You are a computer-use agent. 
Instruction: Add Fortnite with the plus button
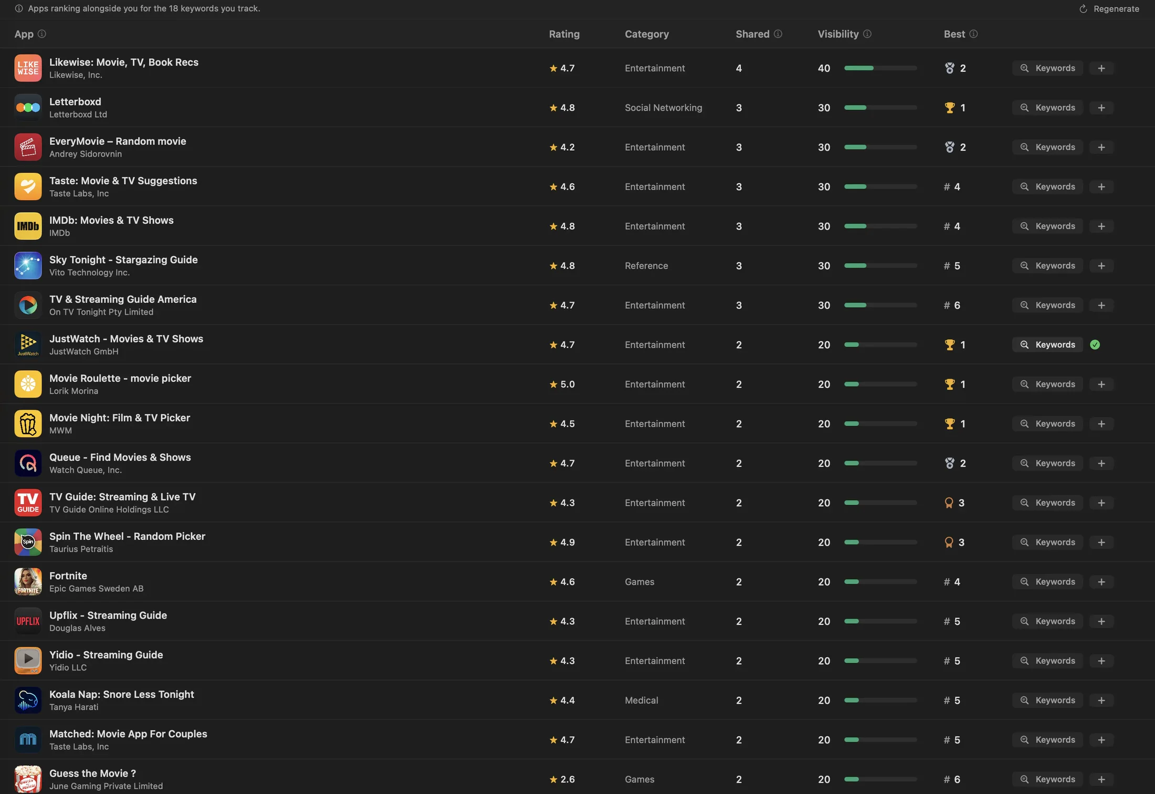pos(1101,582)
